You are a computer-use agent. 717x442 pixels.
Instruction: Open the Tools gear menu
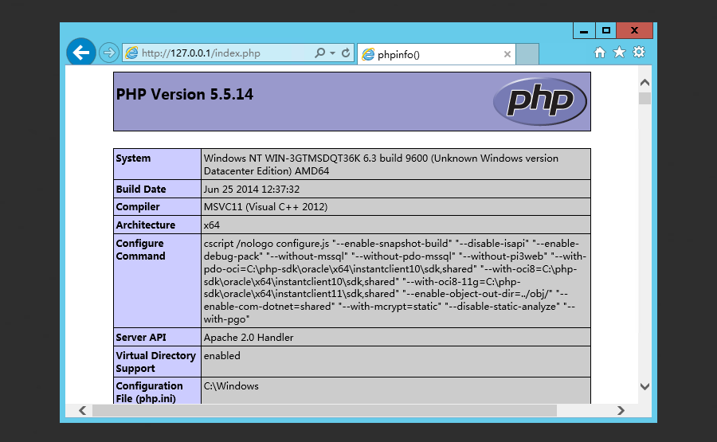pos(639,52)
